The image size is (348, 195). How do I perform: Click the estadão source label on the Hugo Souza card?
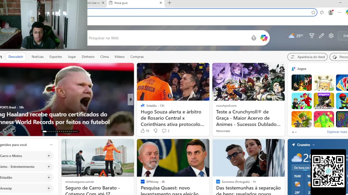pyautogui.click(x=151, y=106)
